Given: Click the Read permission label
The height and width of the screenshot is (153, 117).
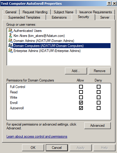Looking at the screenshot, I should (14, 92).
